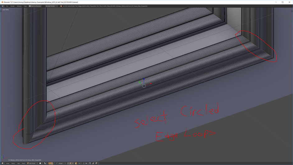
Task: Click the red X axis manipulator arrow
Action: 150,84
